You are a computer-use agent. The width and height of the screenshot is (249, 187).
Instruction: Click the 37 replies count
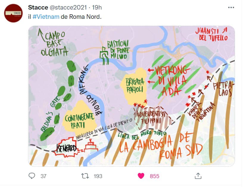click(x=43, y=176)
